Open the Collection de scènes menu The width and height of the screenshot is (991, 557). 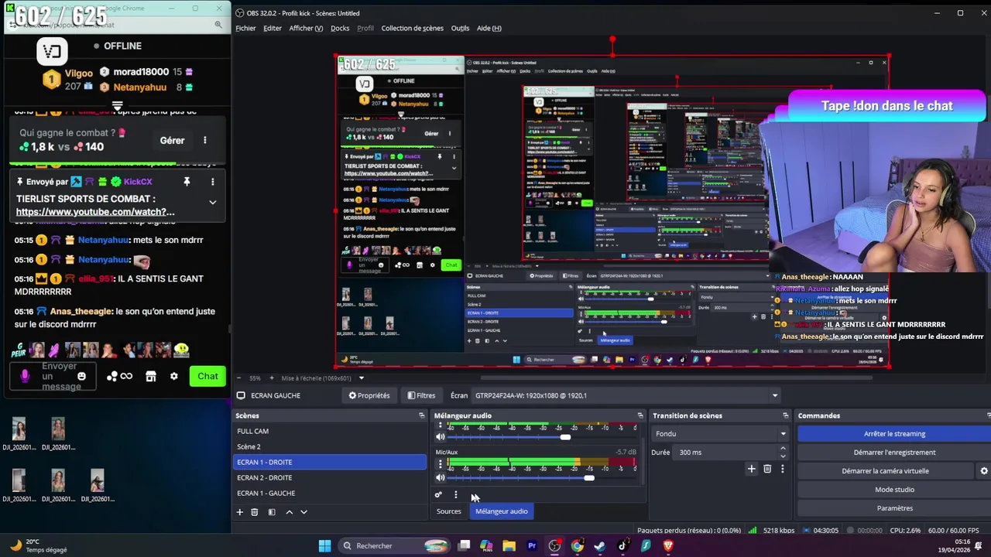pos(413,28)
